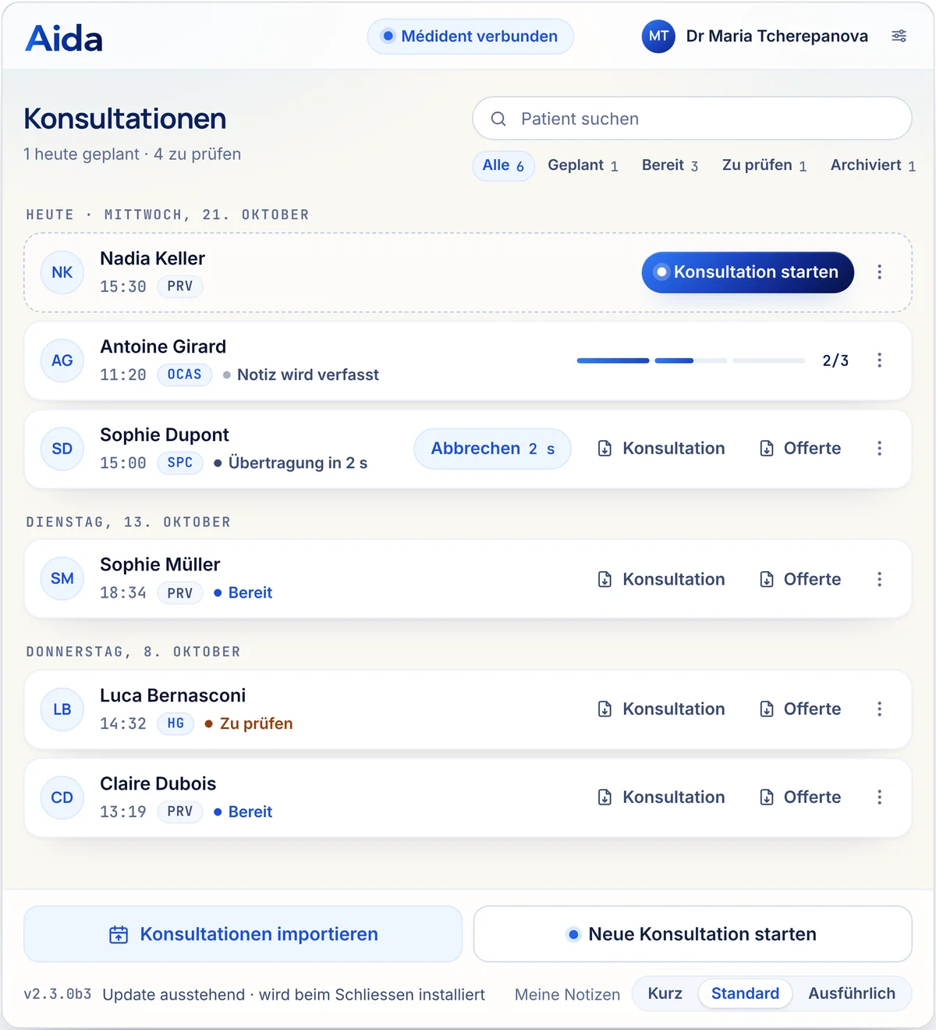Open the more options menu for Sophie Müller

[879, 579]
